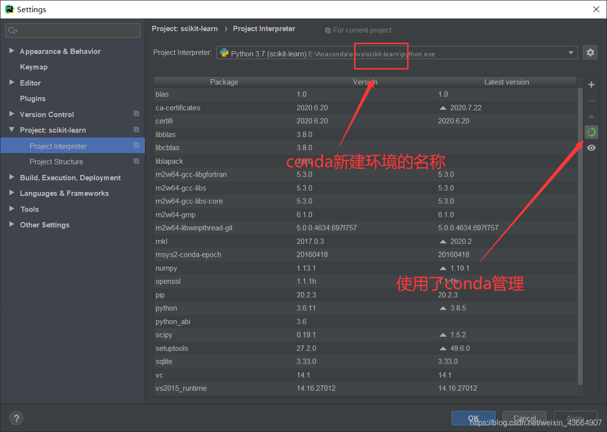Click the Cancel button
607x432 pixels.
coord(525,418)
